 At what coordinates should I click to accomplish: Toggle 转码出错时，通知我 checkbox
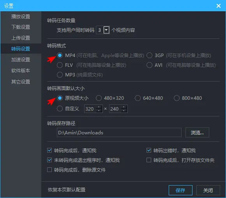[x=149, y=150]
